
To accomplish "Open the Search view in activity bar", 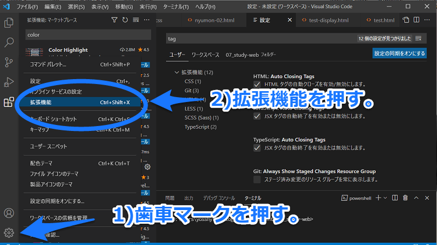I will click(x=9, y=42).
